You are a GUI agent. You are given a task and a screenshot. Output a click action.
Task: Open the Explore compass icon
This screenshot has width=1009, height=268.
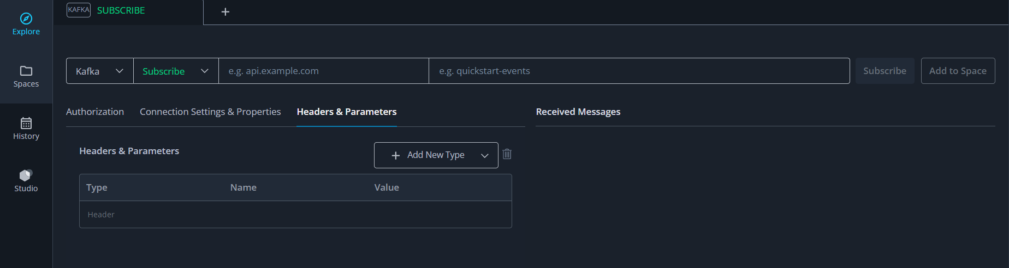coord(26,19)
